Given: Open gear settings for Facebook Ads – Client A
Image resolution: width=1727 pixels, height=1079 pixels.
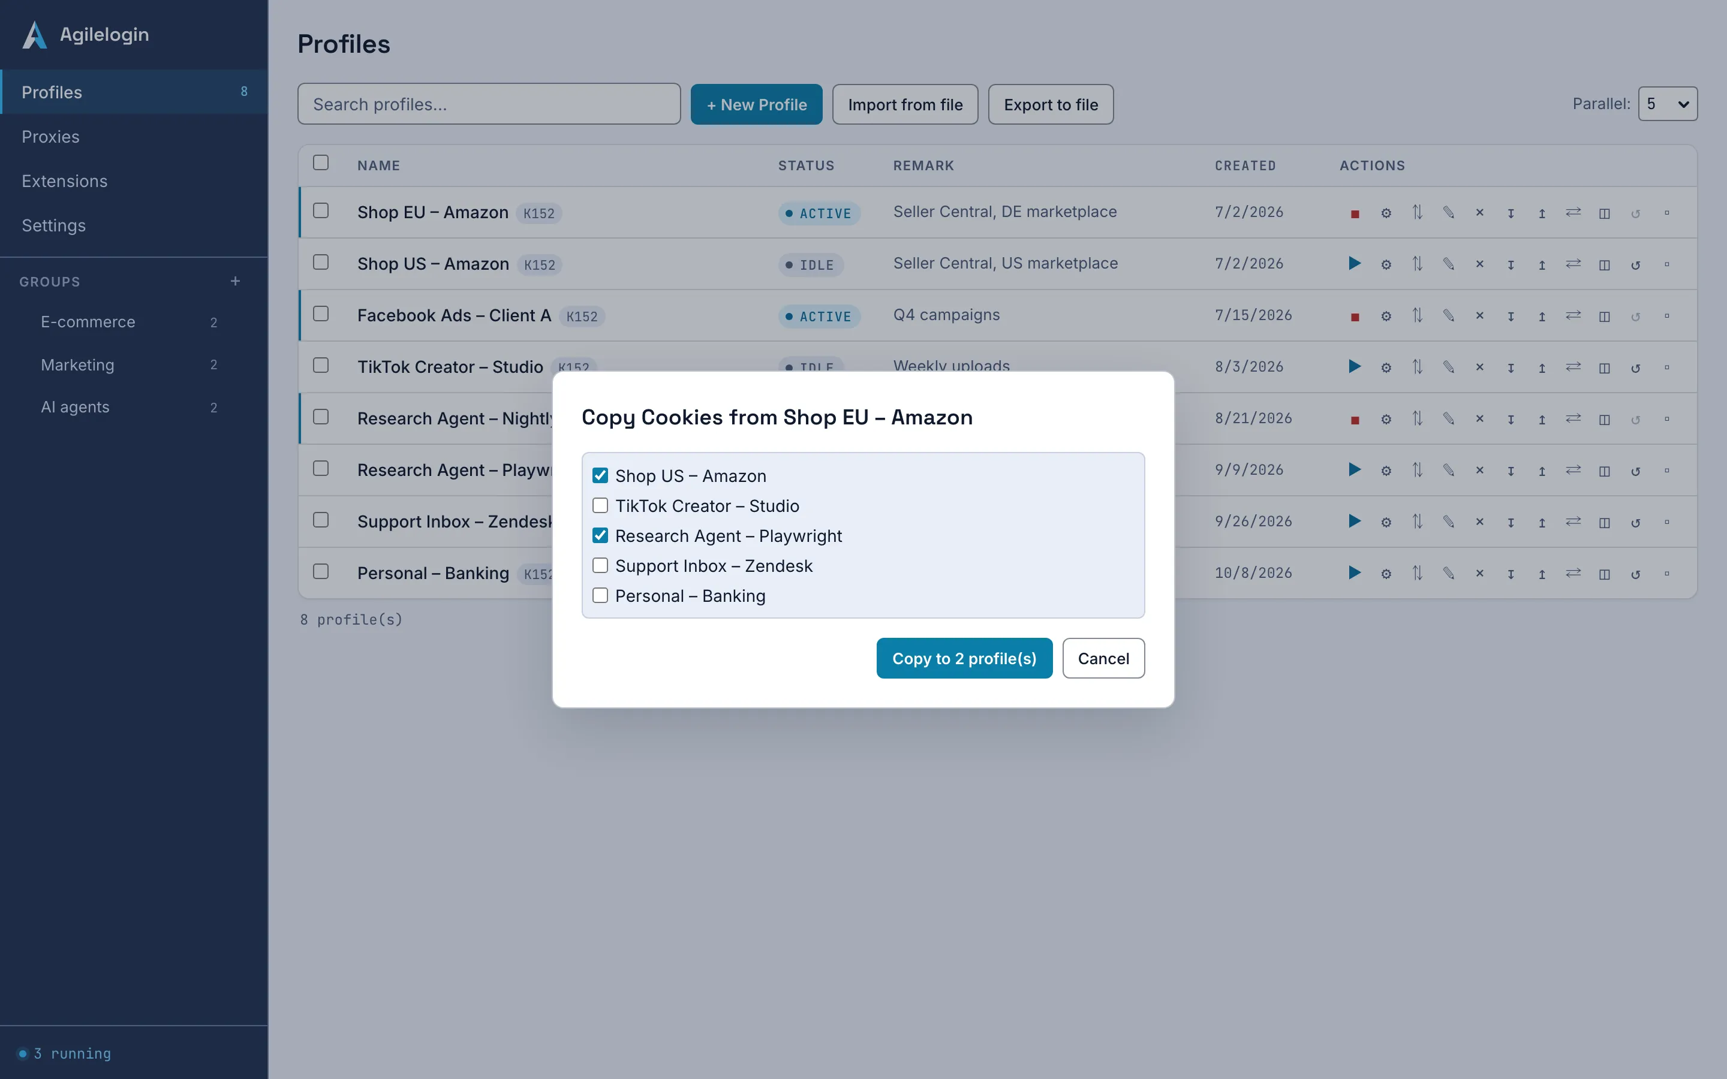Looking at the screenshot, I should (x=1386, y=316).
